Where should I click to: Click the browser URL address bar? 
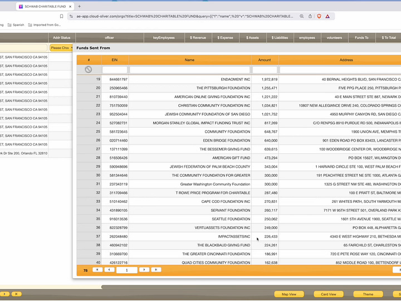[x=185, y=16]
